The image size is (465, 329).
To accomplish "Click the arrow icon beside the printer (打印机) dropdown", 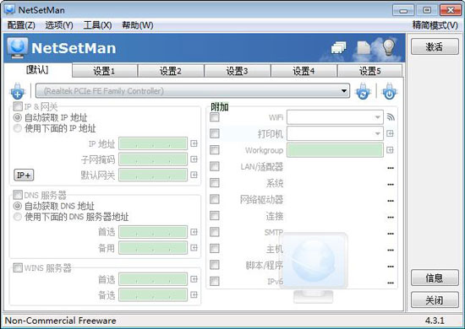I will [390, 133].
